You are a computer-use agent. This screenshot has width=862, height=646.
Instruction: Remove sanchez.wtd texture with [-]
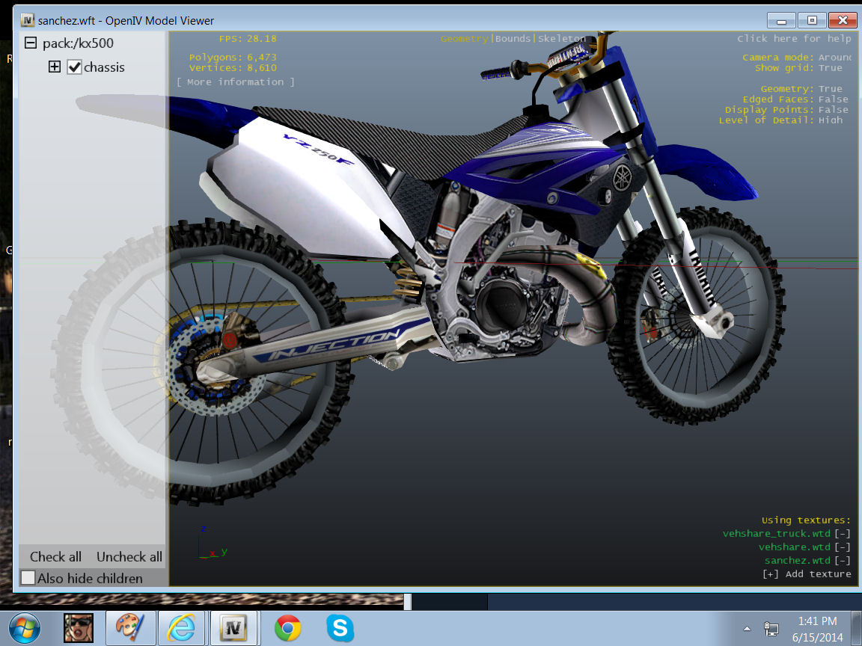[x=843, y=560]
